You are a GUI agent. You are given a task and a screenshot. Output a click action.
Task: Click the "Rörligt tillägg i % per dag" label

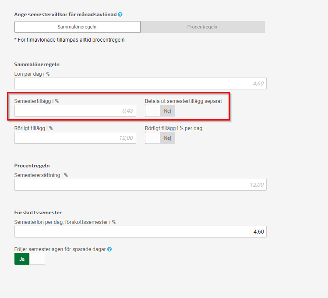[x=173, y=128]
